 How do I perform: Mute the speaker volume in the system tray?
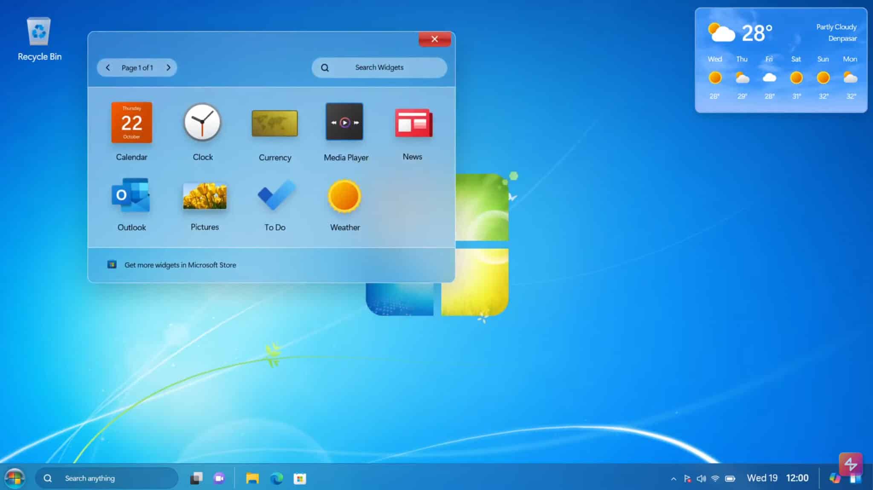(701, 478)
